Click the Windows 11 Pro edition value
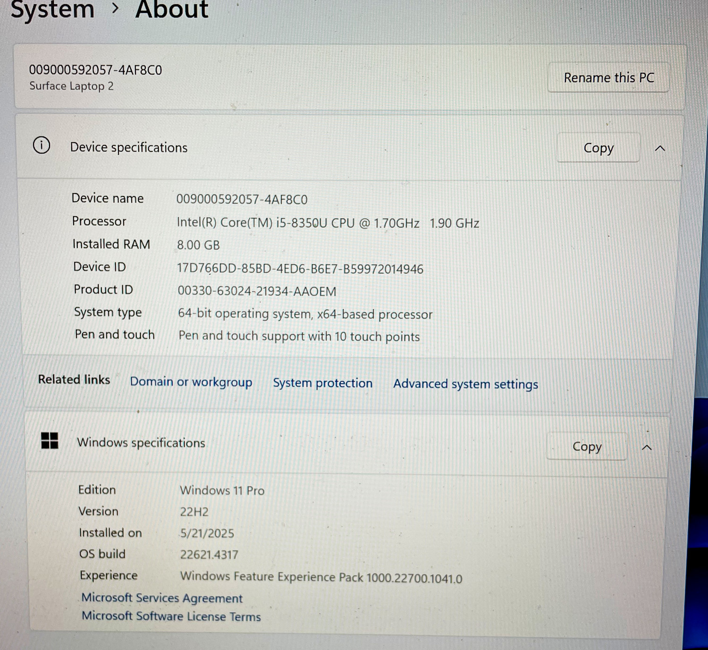The width and height of the screenshot is (708, 650). point(222,490)
